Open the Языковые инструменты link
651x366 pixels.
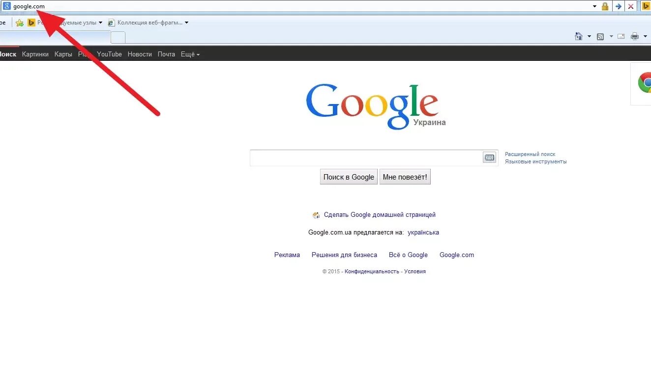(x=535, y=161)
